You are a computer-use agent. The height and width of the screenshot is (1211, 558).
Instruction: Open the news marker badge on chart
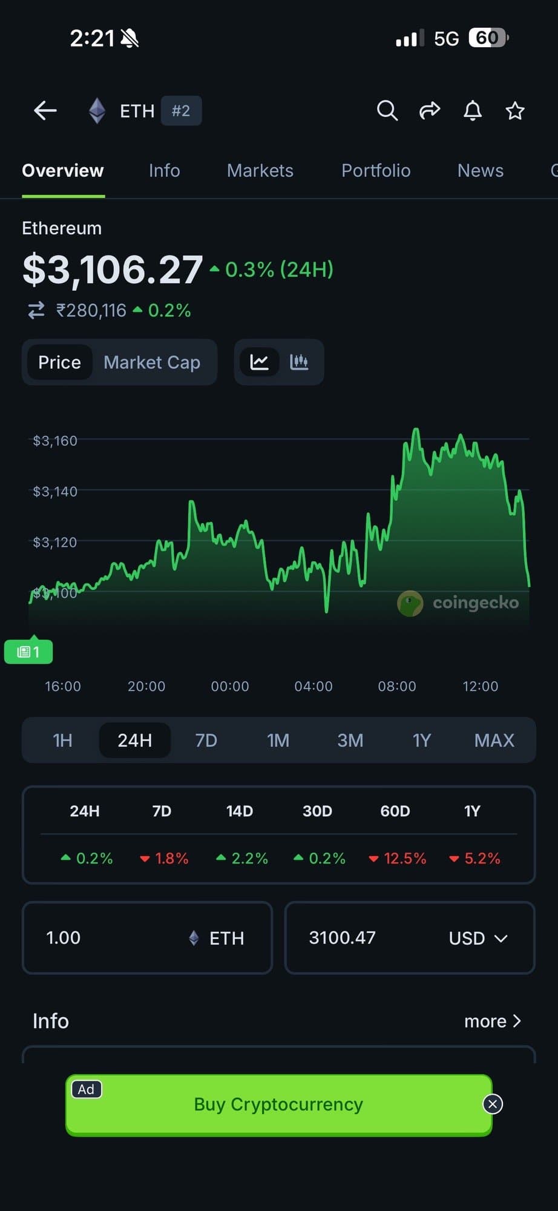coord(28,652)
